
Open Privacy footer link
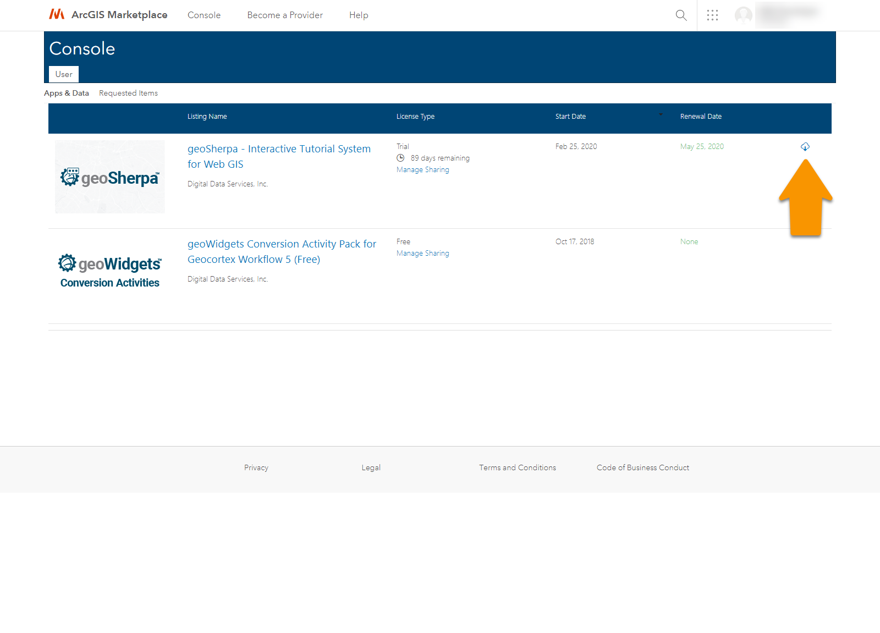click(x=256, y=467)
